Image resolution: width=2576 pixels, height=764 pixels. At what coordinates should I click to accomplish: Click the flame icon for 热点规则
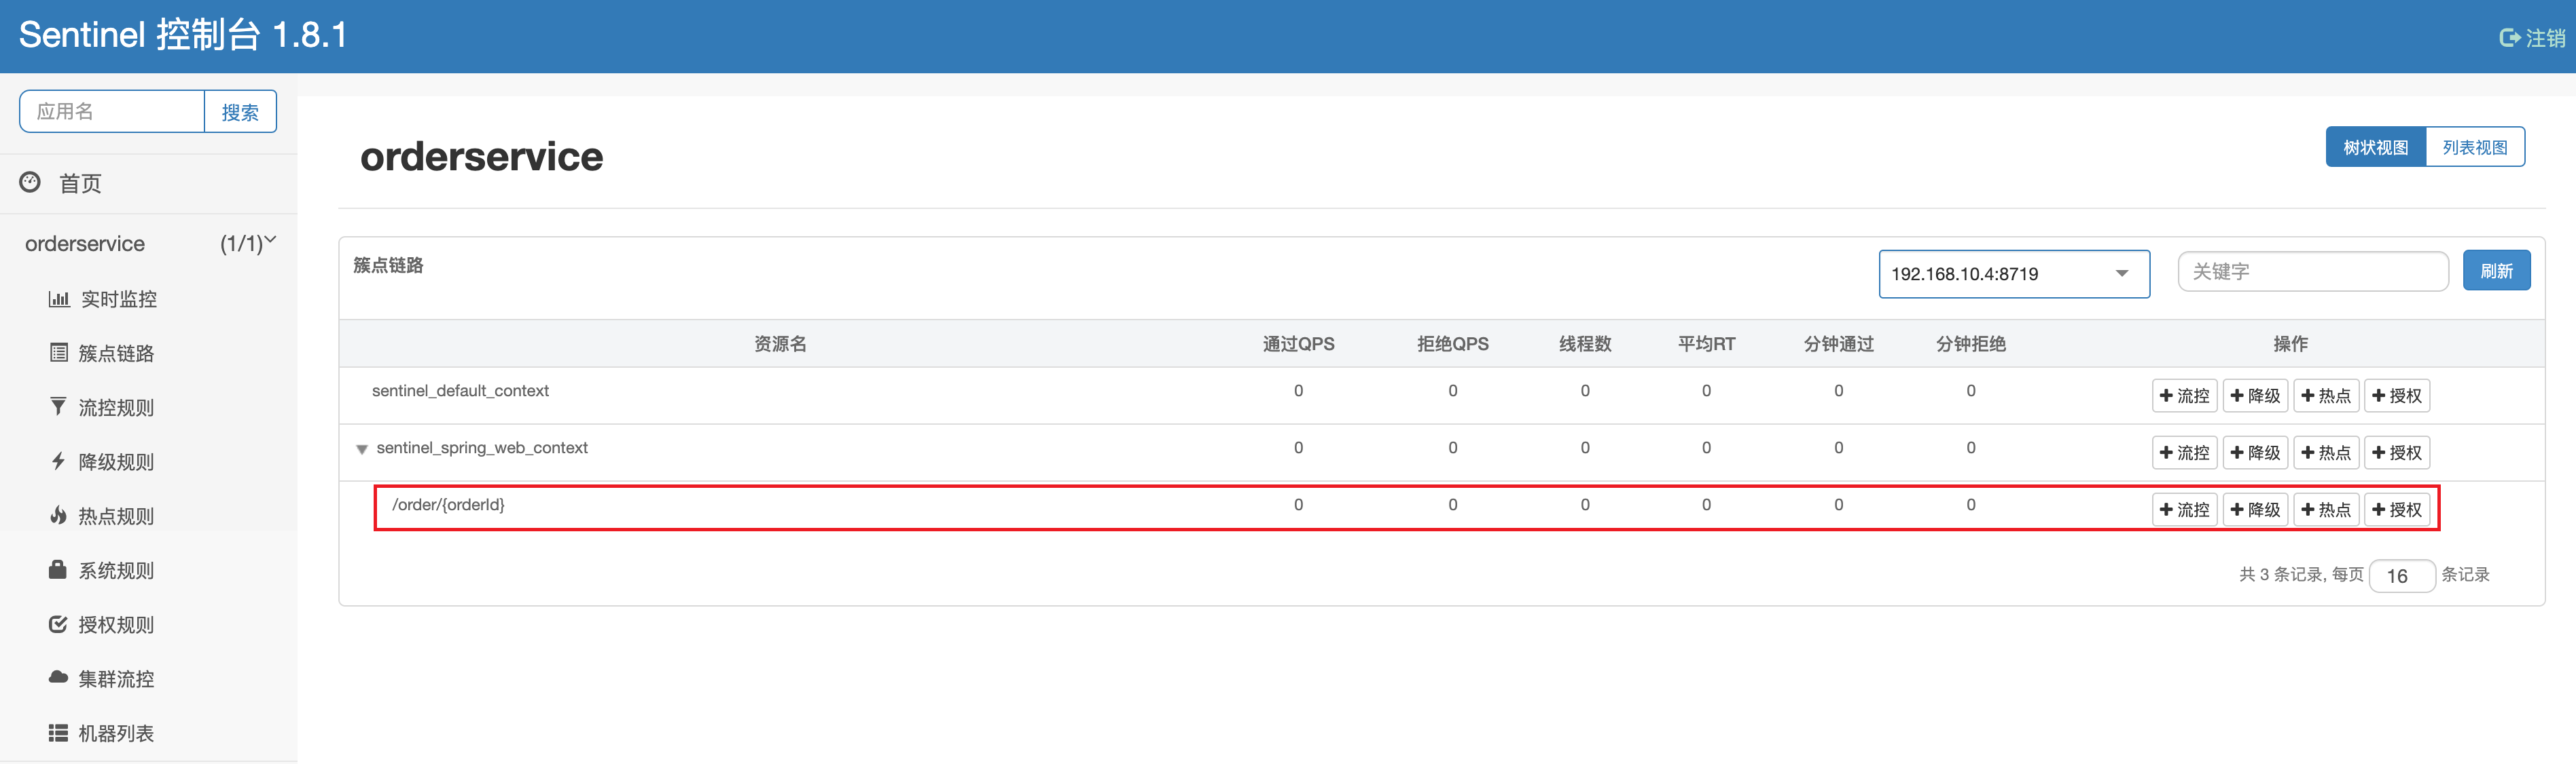58,515
